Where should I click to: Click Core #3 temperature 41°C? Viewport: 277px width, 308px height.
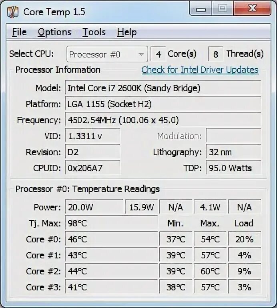[x=111, y=287]
